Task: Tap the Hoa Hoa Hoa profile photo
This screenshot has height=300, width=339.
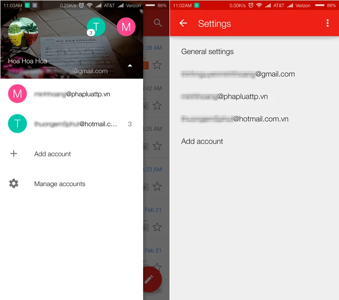Action: click(23, 32)
